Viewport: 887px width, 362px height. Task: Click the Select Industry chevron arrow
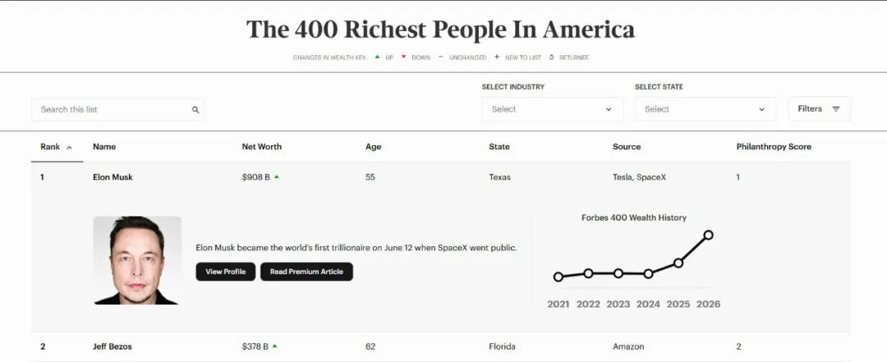609,110
